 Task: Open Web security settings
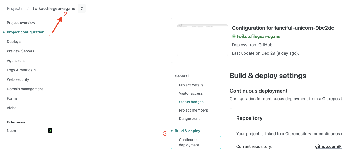[18, 79]
